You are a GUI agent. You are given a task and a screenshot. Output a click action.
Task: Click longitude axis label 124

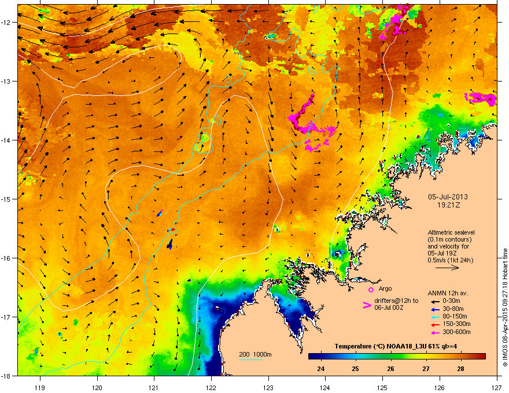pos(325,387)
